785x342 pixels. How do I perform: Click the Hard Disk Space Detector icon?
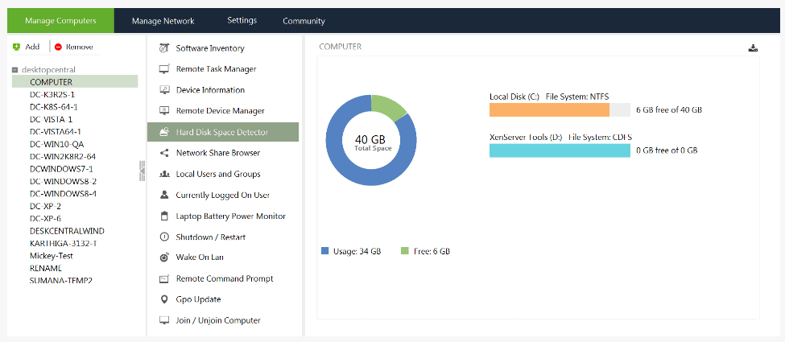(x=163, y=132)
